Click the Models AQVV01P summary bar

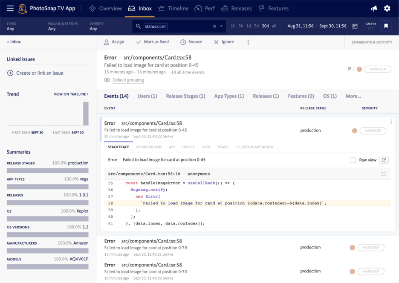[x=48, y=267]
